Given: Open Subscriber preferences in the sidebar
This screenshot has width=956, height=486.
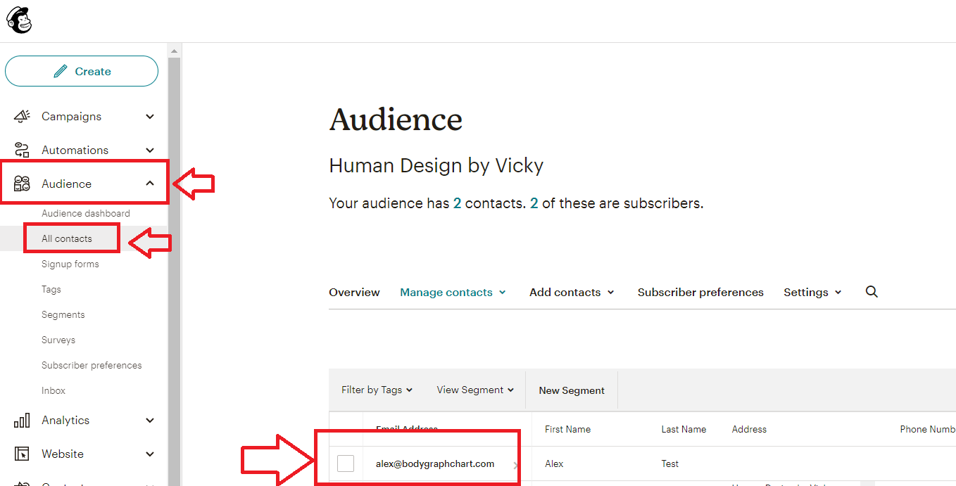Looking at the screenshot, I should point(92,365).
